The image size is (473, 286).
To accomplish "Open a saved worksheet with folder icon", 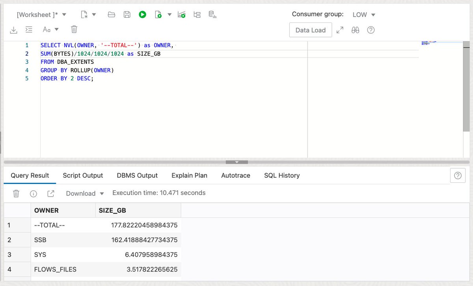I will click(x=112, y=15).
